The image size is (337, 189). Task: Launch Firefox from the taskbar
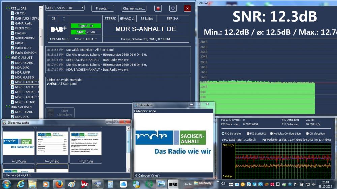(59, 184)
